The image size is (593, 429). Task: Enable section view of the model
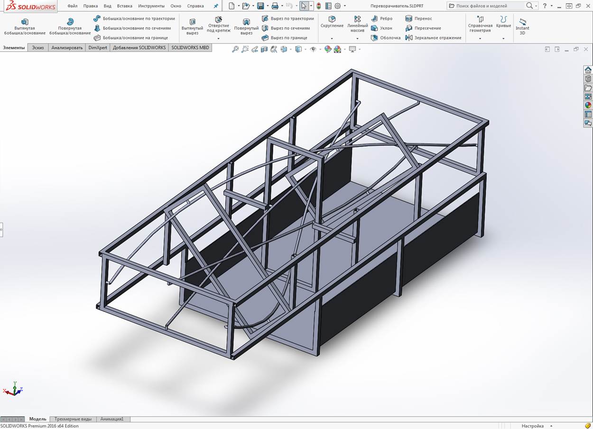[x=264, y=49]
